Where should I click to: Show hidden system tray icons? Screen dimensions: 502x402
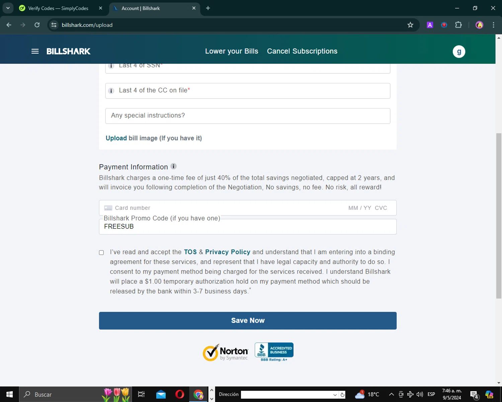pyautogui.click(x=391, y=394)
